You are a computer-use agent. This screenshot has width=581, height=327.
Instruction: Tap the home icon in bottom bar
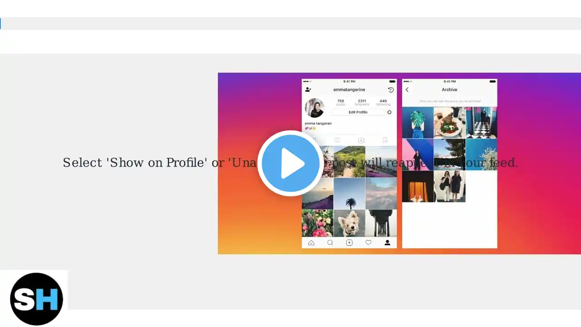pos(311,243)
